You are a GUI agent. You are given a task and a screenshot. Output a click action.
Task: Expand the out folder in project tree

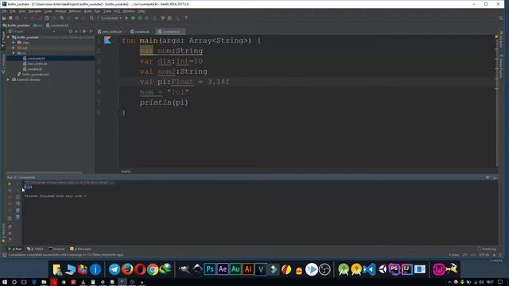[14, 48]
